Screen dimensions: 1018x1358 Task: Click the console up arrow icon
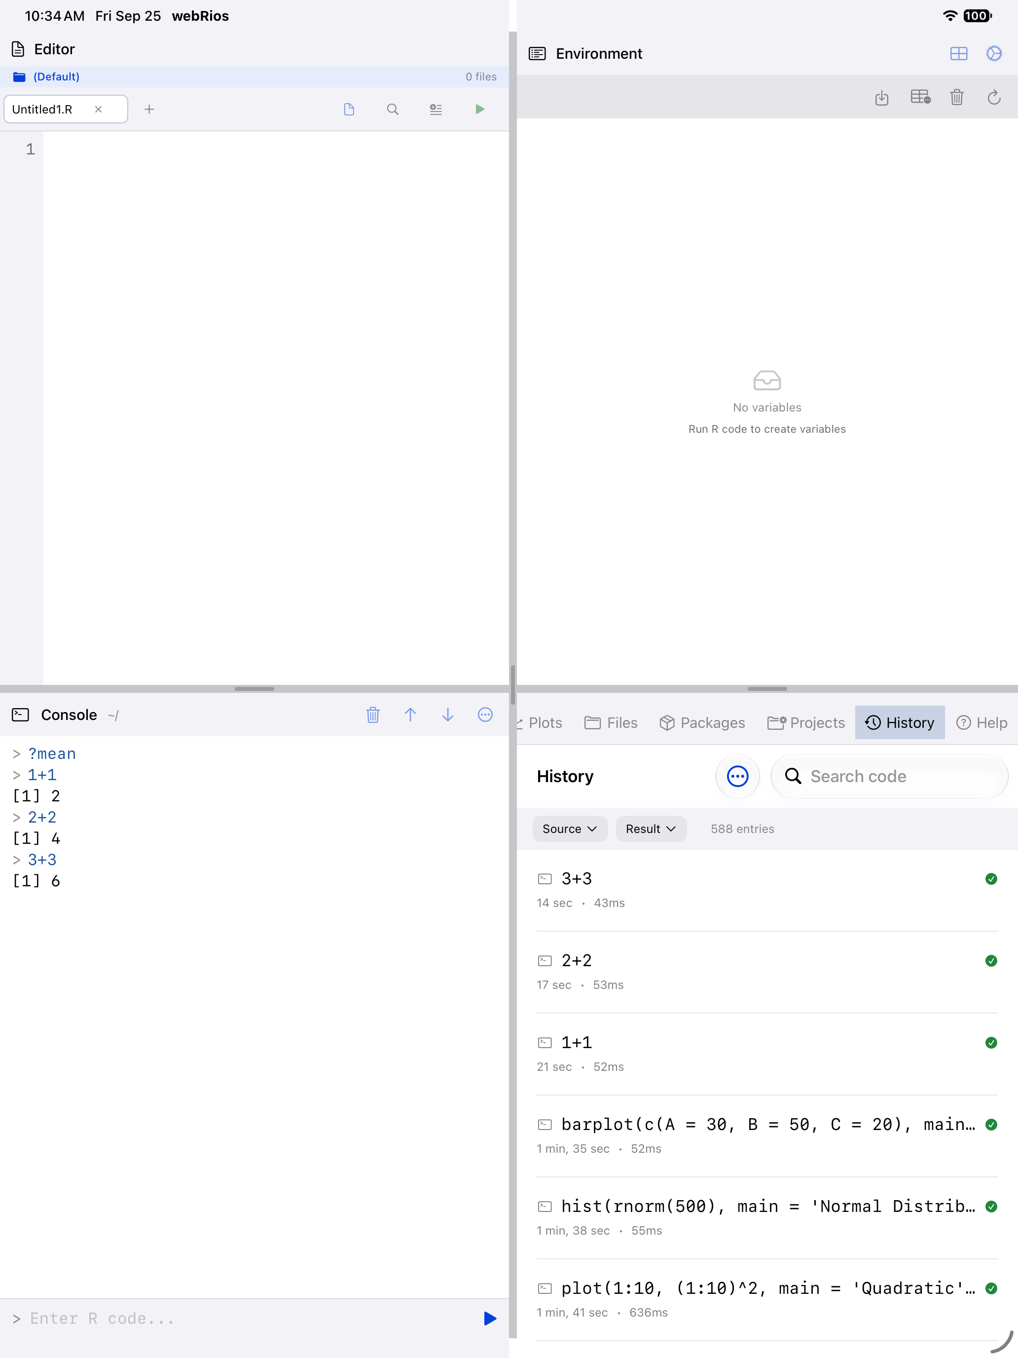(x=410, y=715)
